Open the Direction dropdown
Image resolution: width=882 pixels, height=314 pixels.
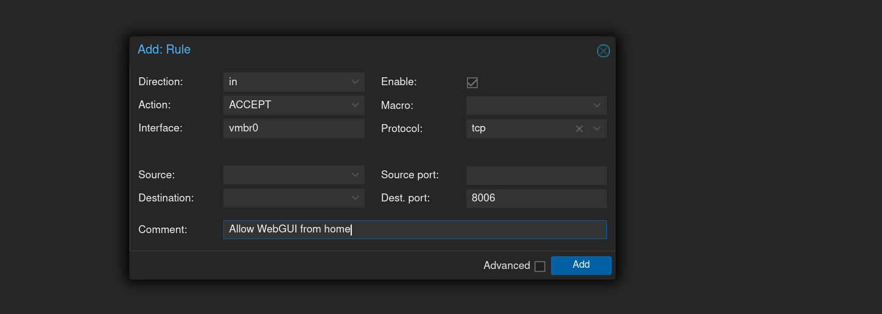click(x=356, y=82)
